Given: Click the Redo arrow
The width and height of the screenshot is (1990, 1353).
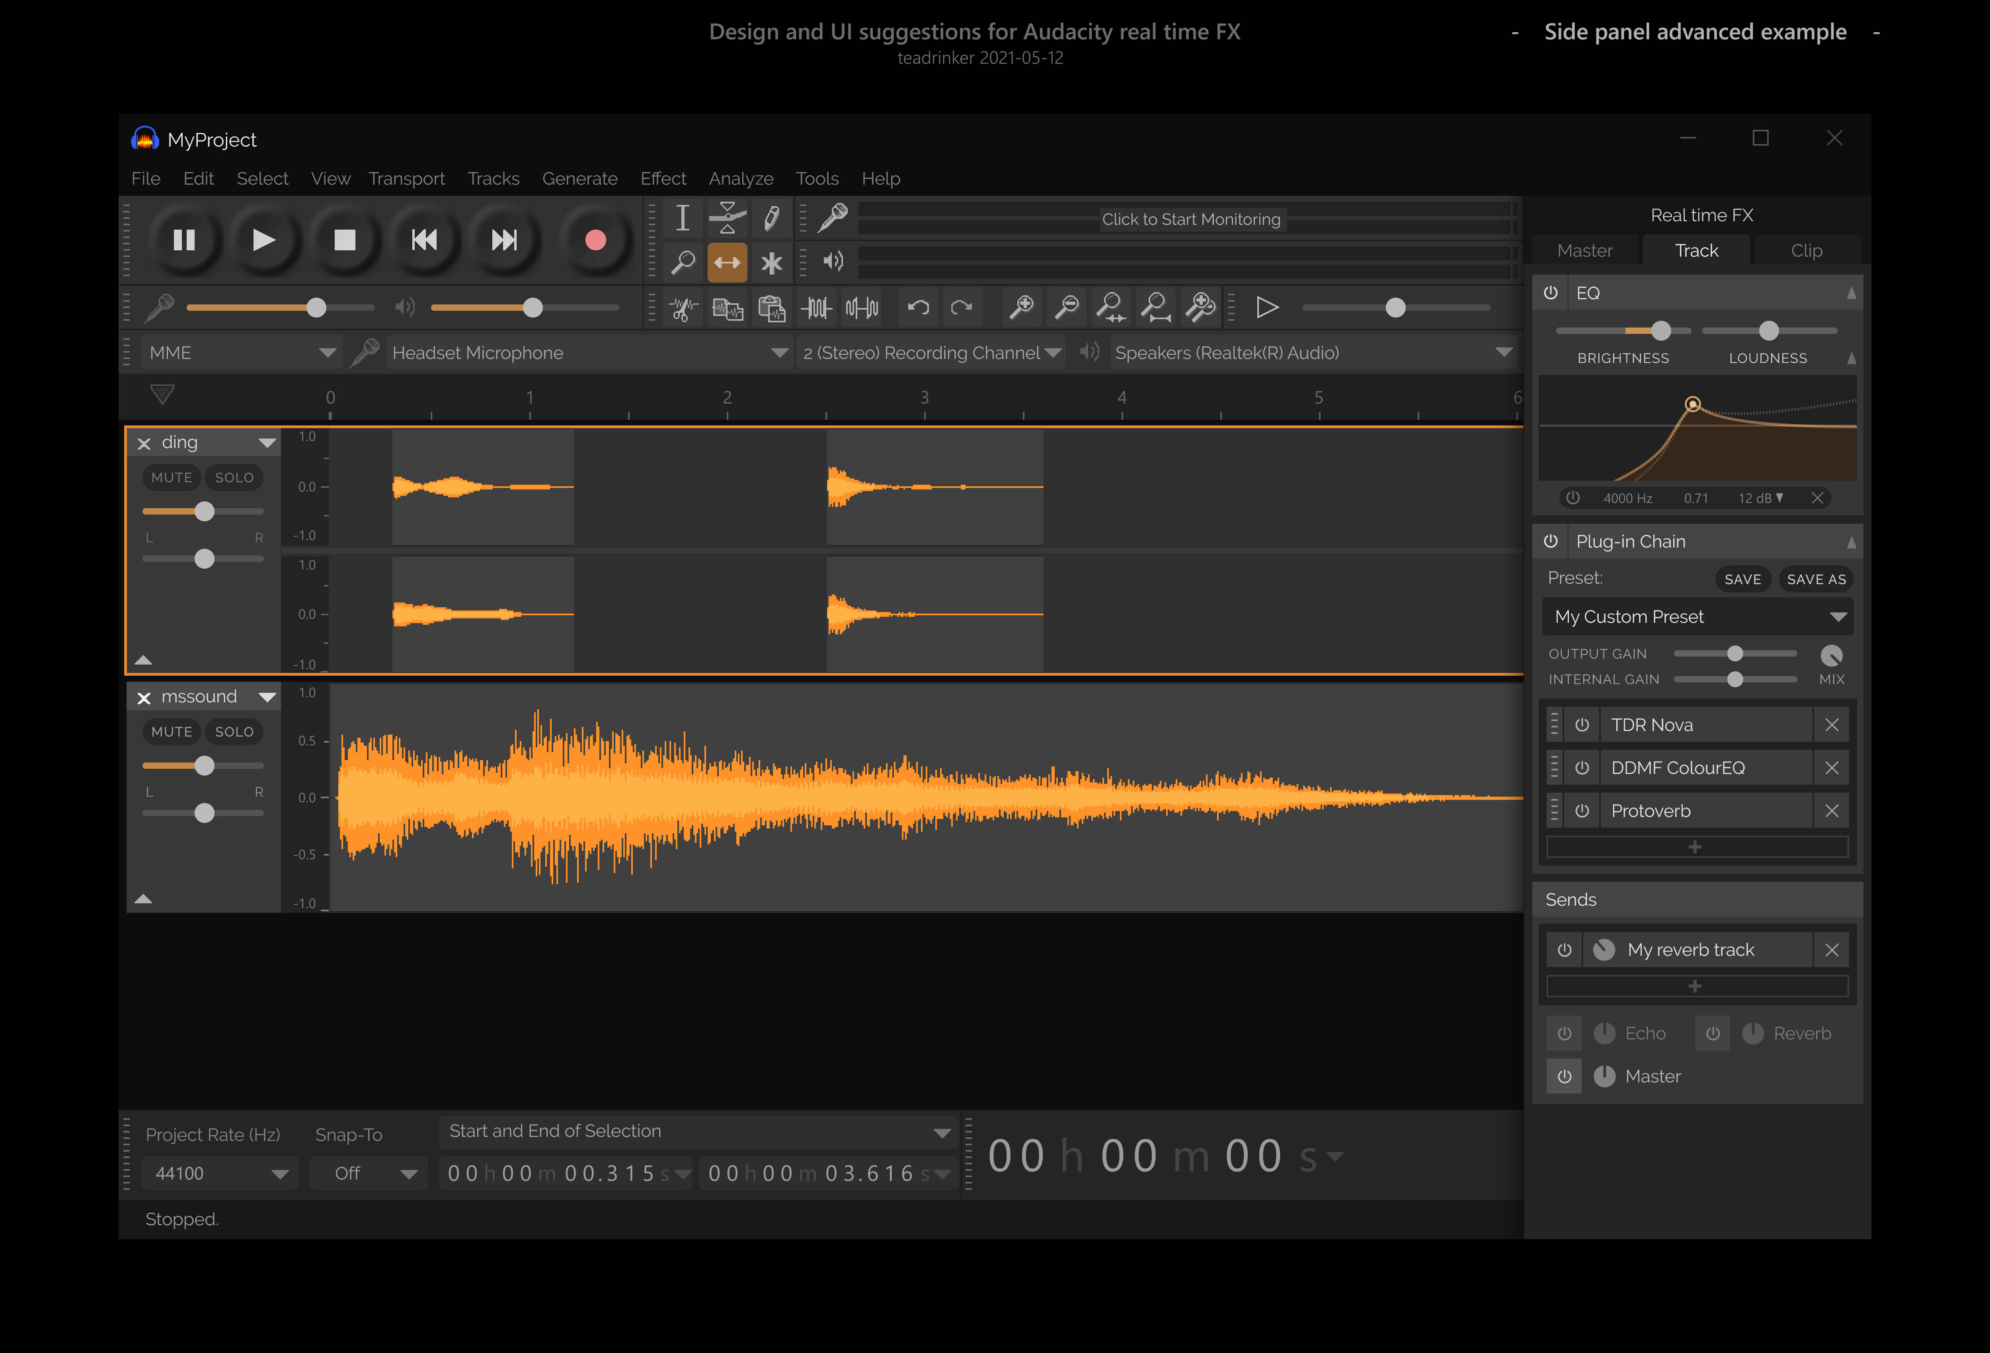Looking at the screenshot, I should [962, 308].
